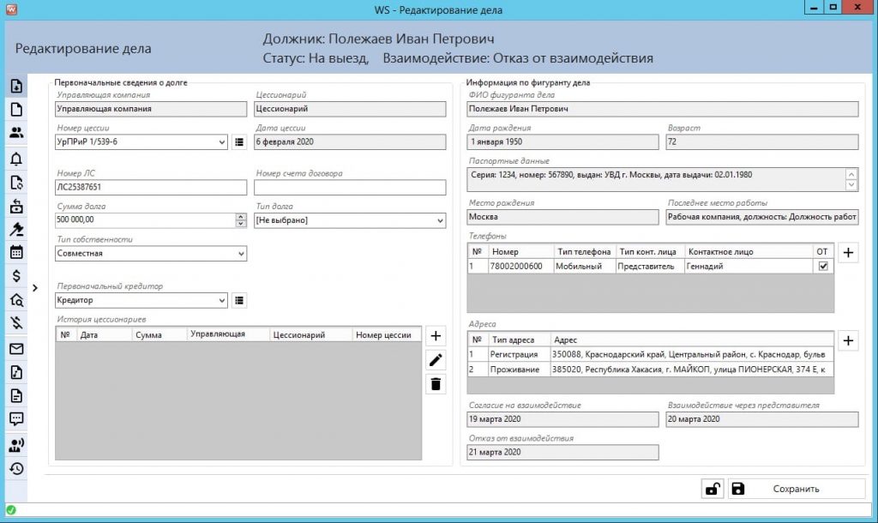
Task: Click the Сумма долга input field
Action: pos(145,220)
